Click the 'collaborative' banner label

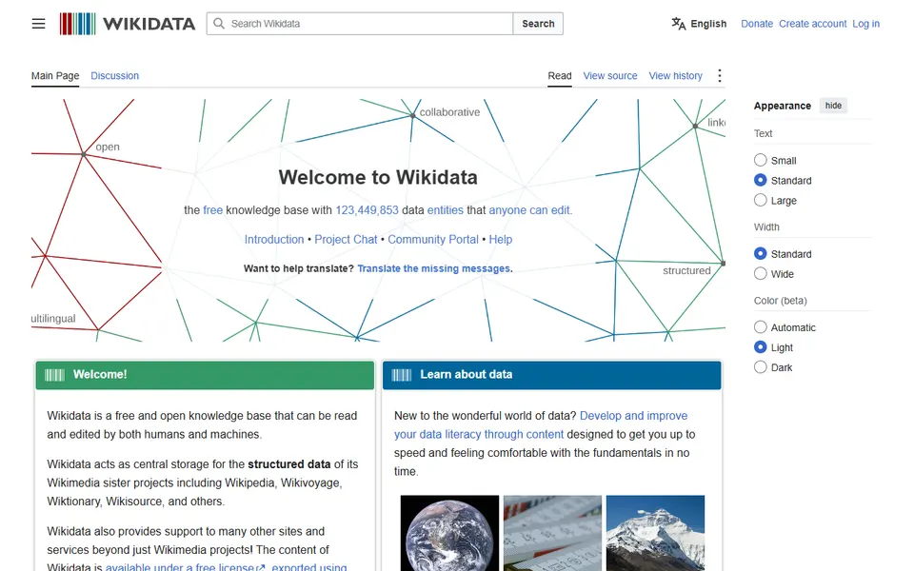(x=449, y=112)
